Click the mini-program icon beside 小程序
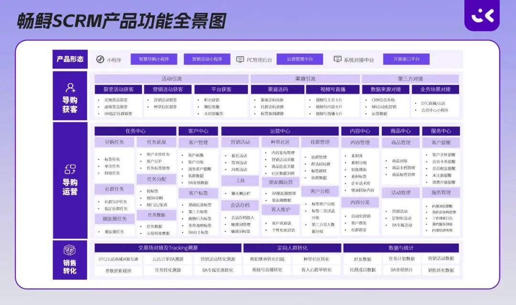The image size is (516, 305). [x=100, y=59]
